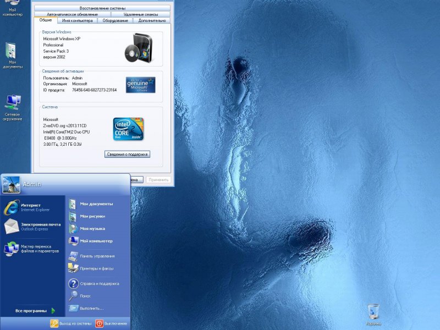Click the Admin windmill user picture

[11, 185]
